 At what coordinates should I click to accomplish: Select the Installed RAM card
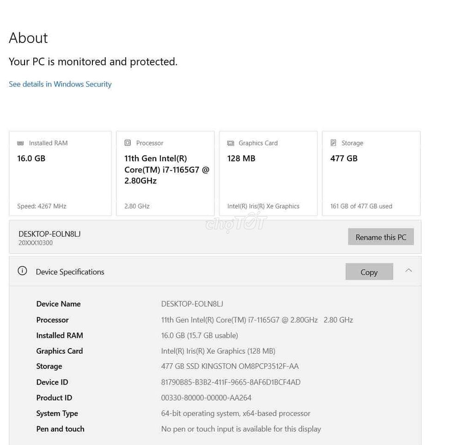61,173
